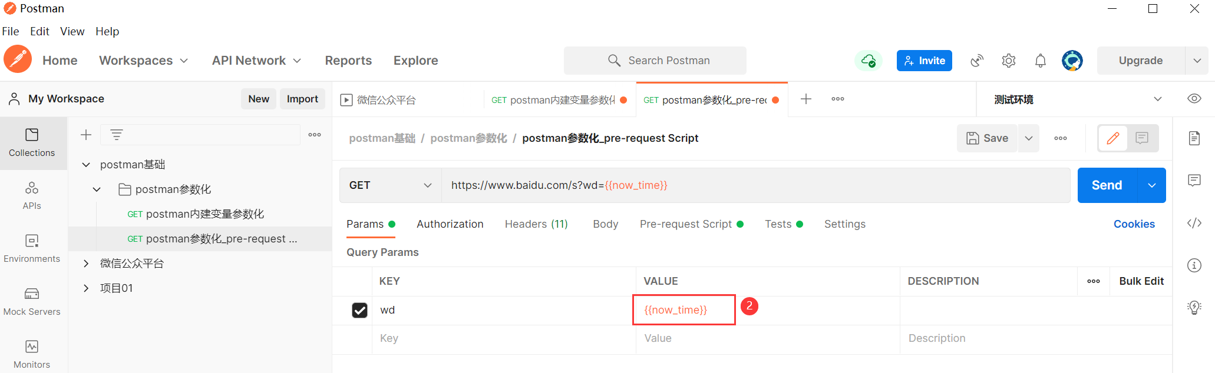Click the capture requests satellite icon

(977, 61)
